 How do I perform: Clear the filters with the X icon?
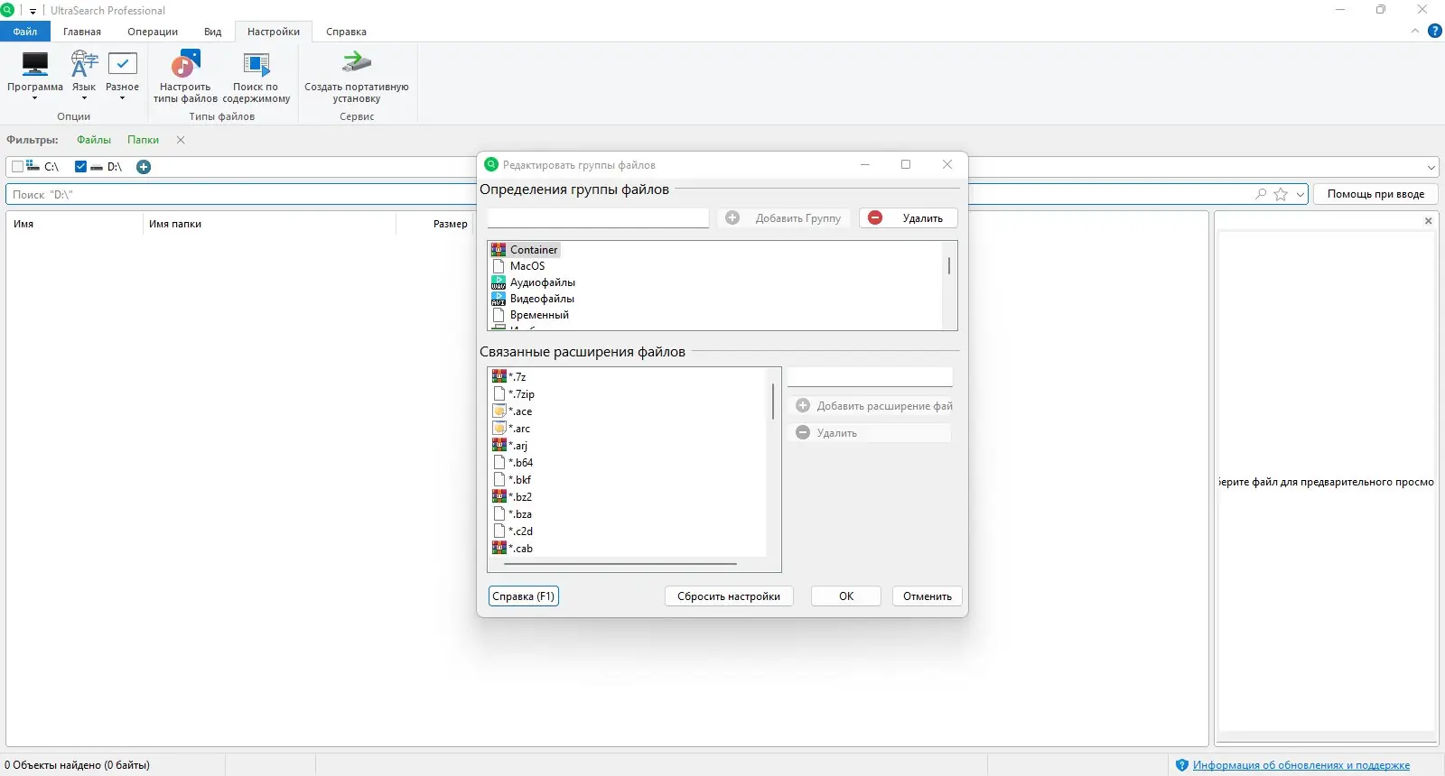point(181,140)
